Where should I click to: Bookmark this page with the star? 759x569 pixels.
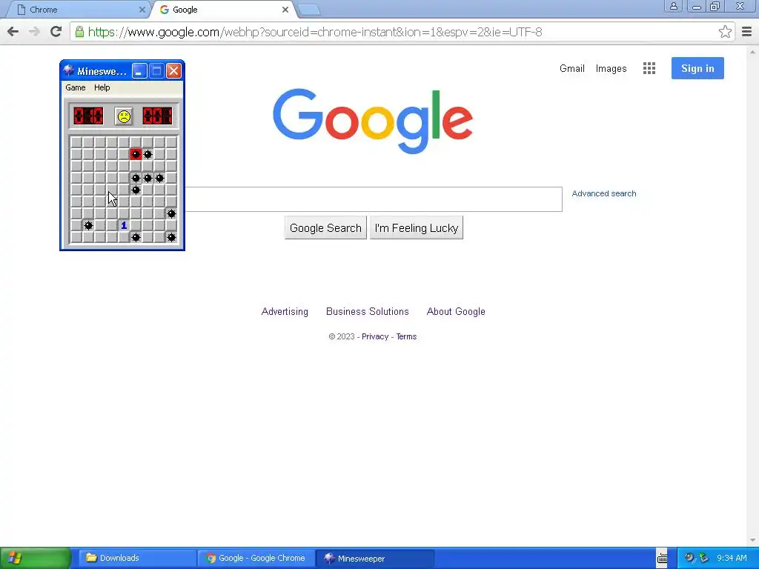(x=725, y=32)
